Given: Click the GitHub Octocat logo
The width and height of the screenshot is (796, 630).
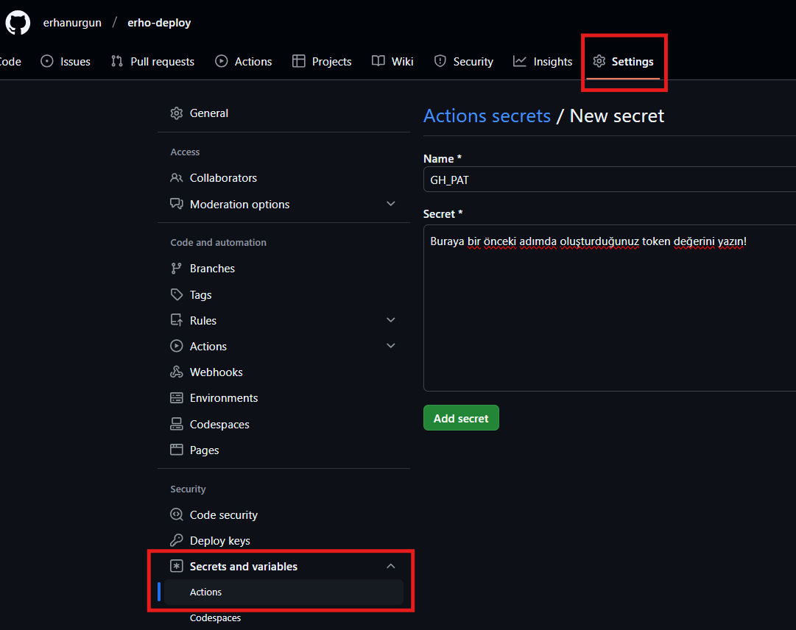Looking at the screenshot, I should [18, 23].
